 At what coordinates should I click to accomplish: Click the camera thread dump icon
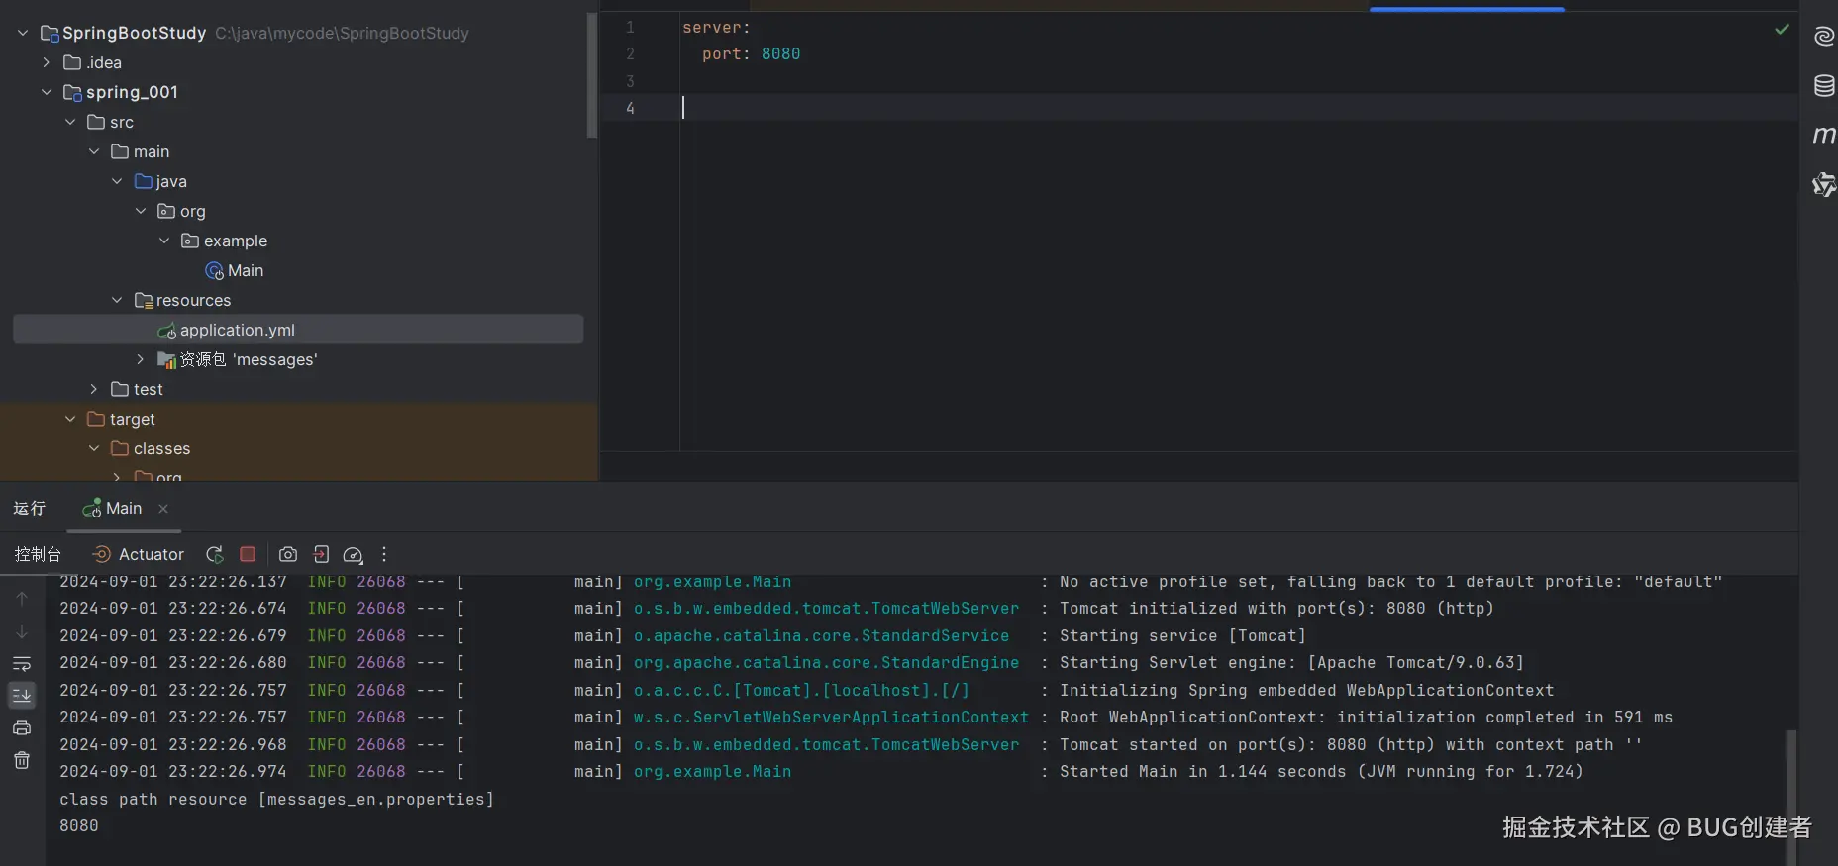point(288,555)
